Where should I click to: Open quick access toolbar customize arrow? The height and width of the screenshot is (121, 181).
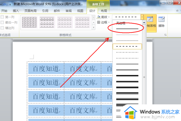(x=10, y=5)
